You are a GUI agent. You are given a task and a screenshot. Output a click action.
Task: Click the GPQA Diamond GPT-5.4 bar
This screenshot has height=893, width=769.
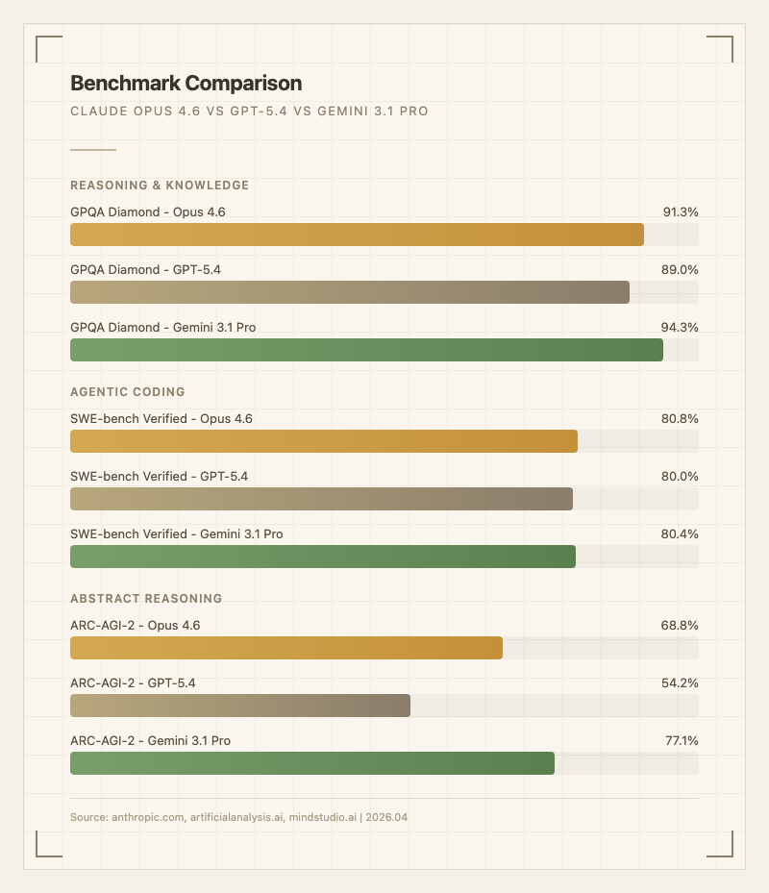pos(350,292)
